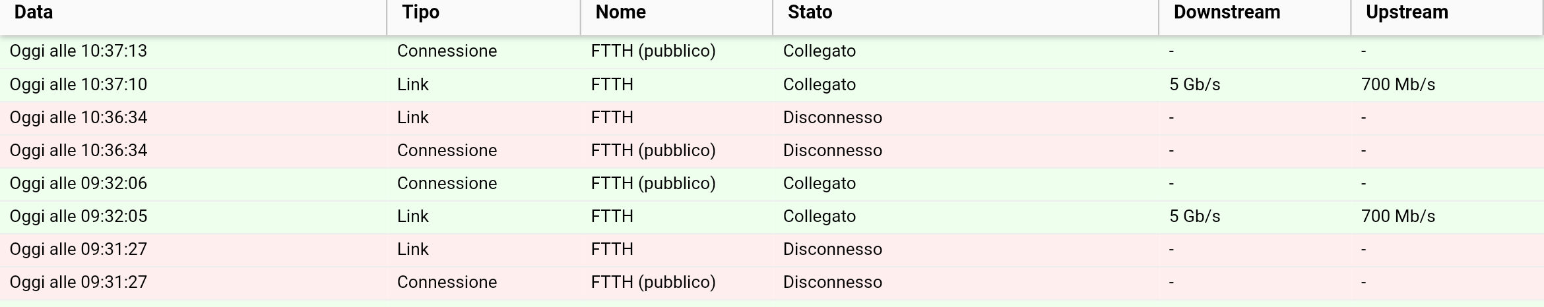Select the 09:32:06 Connessione Collegato row
The width and height of the screenshot is (1544, 307).
(772, 184)
